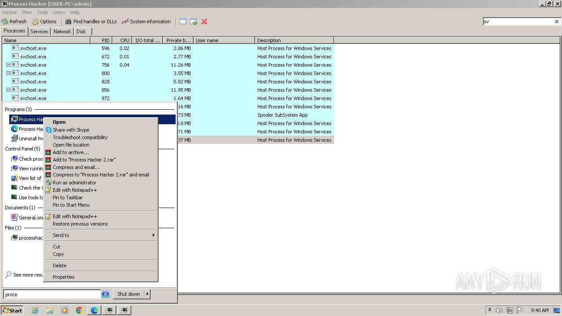Image resolution: width=562 pixels, height=316 pixels.
Task: Click the Refresh toolbar icon
Action: pyautogui.click(x=5, y=22)
